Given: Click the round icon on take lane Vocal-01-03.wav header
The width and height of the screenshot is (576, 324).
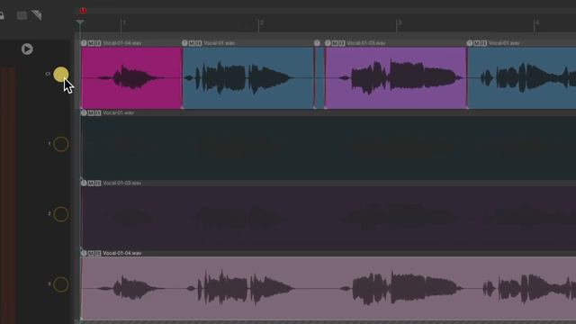Looking at the screenshot, I should 84,183.
